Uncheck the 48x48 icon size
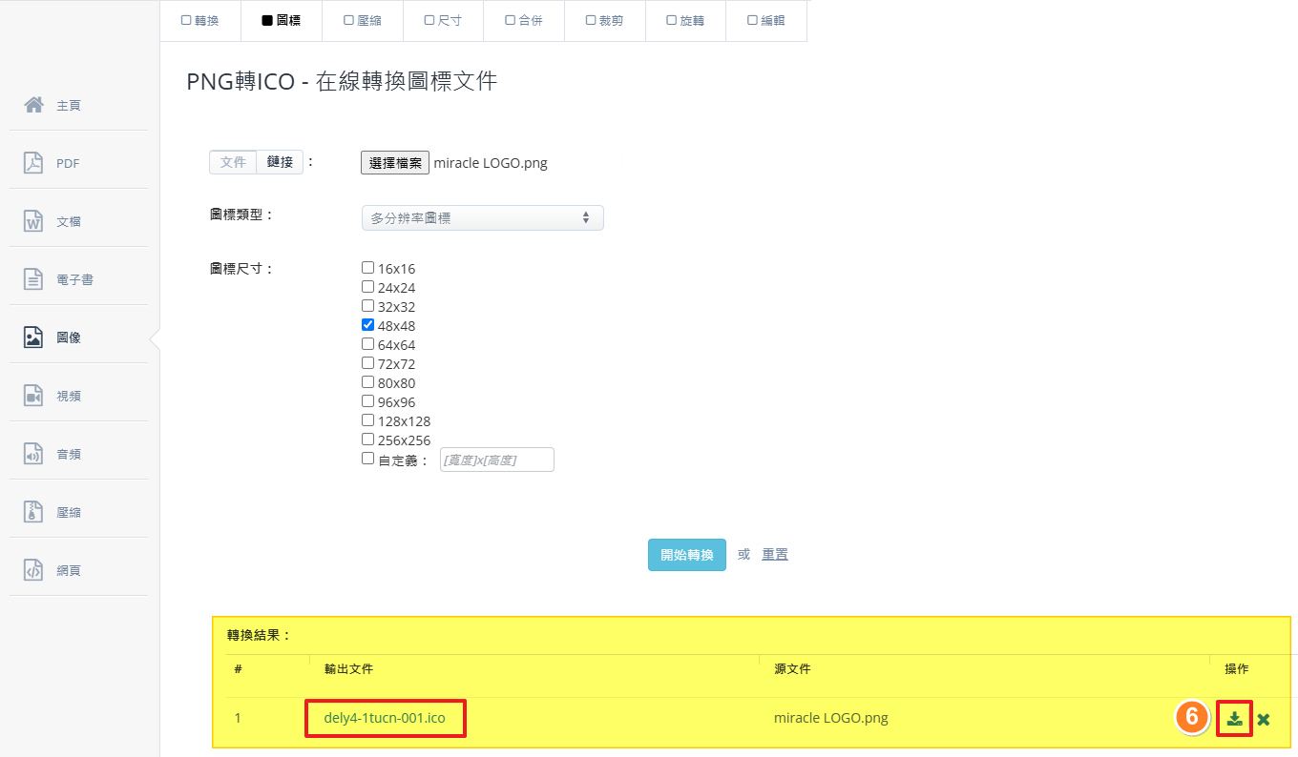1298x757 pixels. [x=367, y=325]
